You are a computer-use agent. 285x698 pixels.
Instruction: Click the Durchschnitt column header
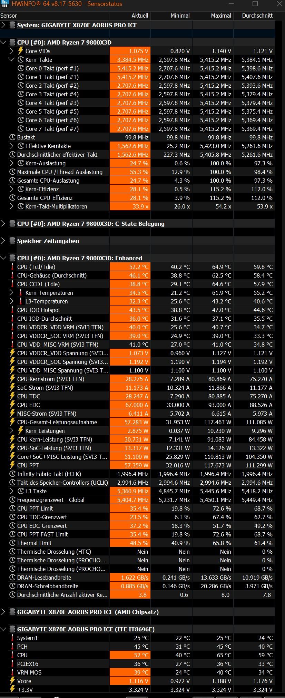pos(254,16)
